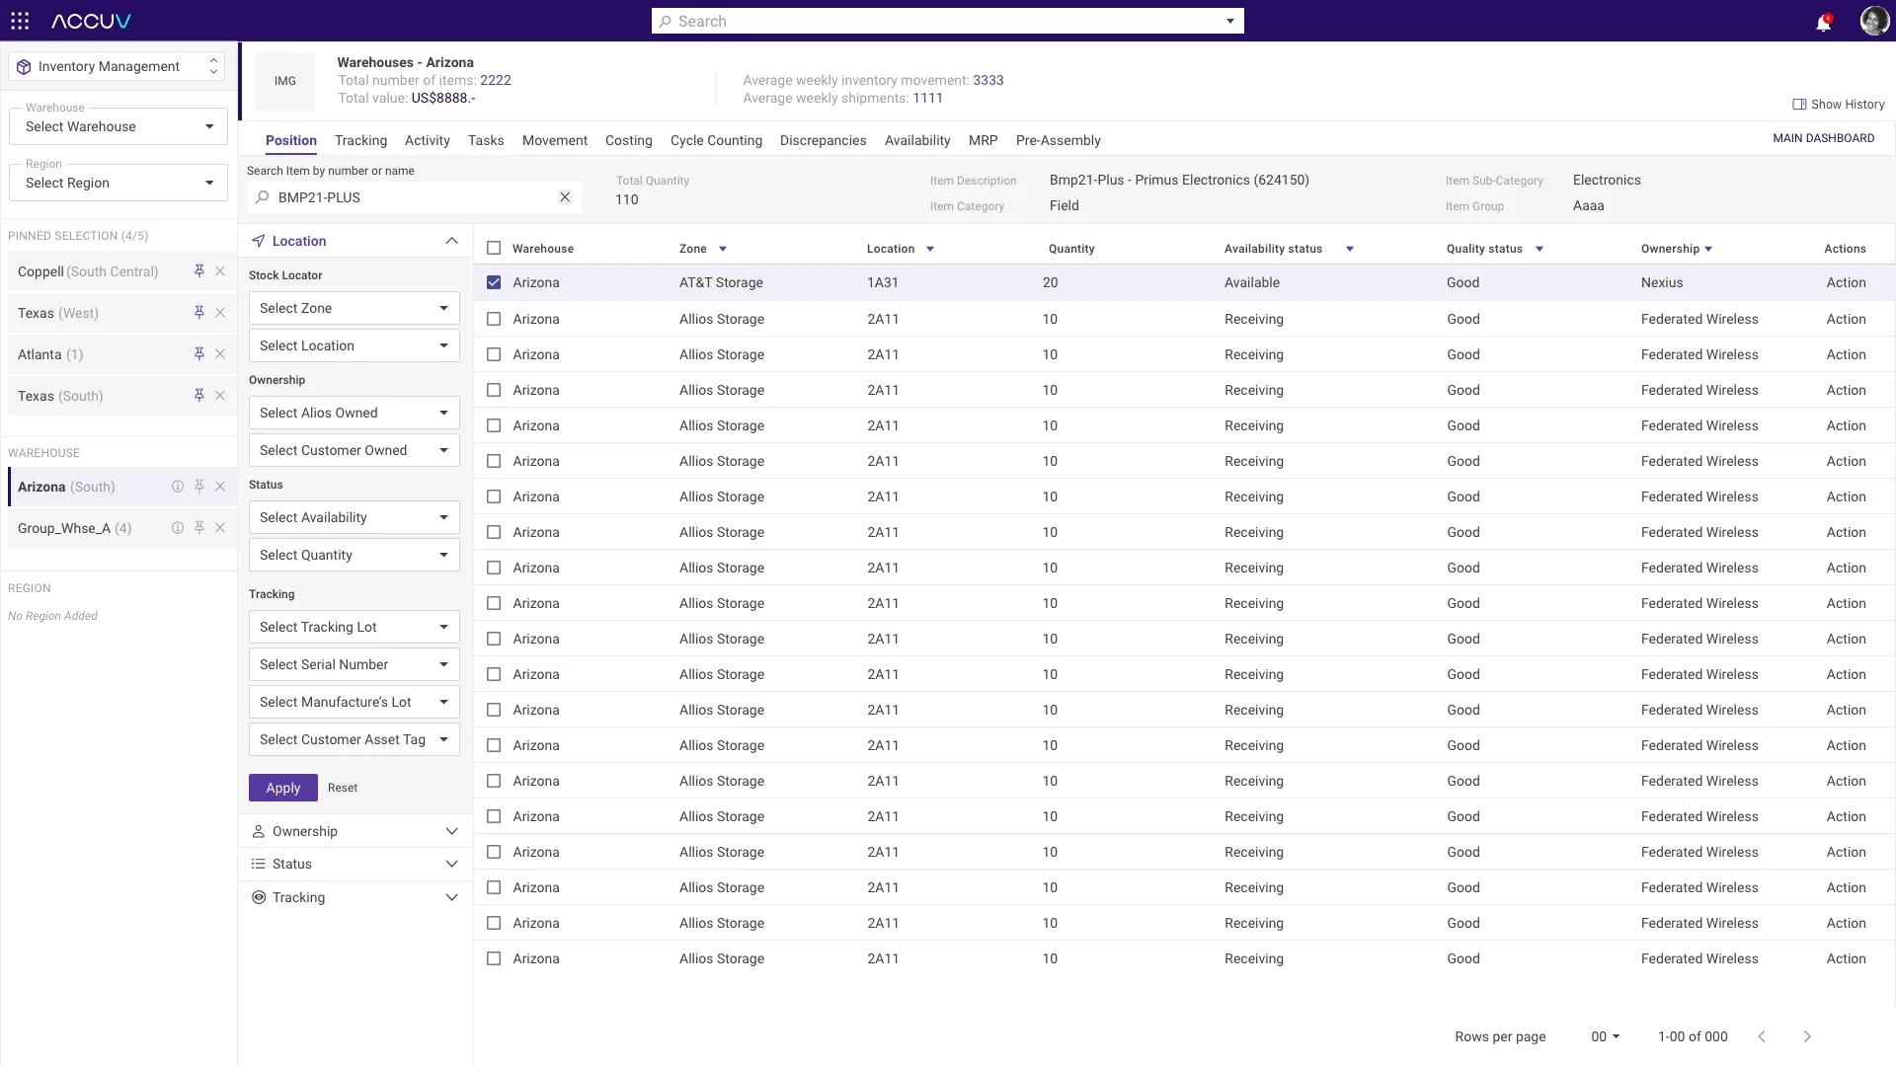Collapse the Location filter section

451,241
